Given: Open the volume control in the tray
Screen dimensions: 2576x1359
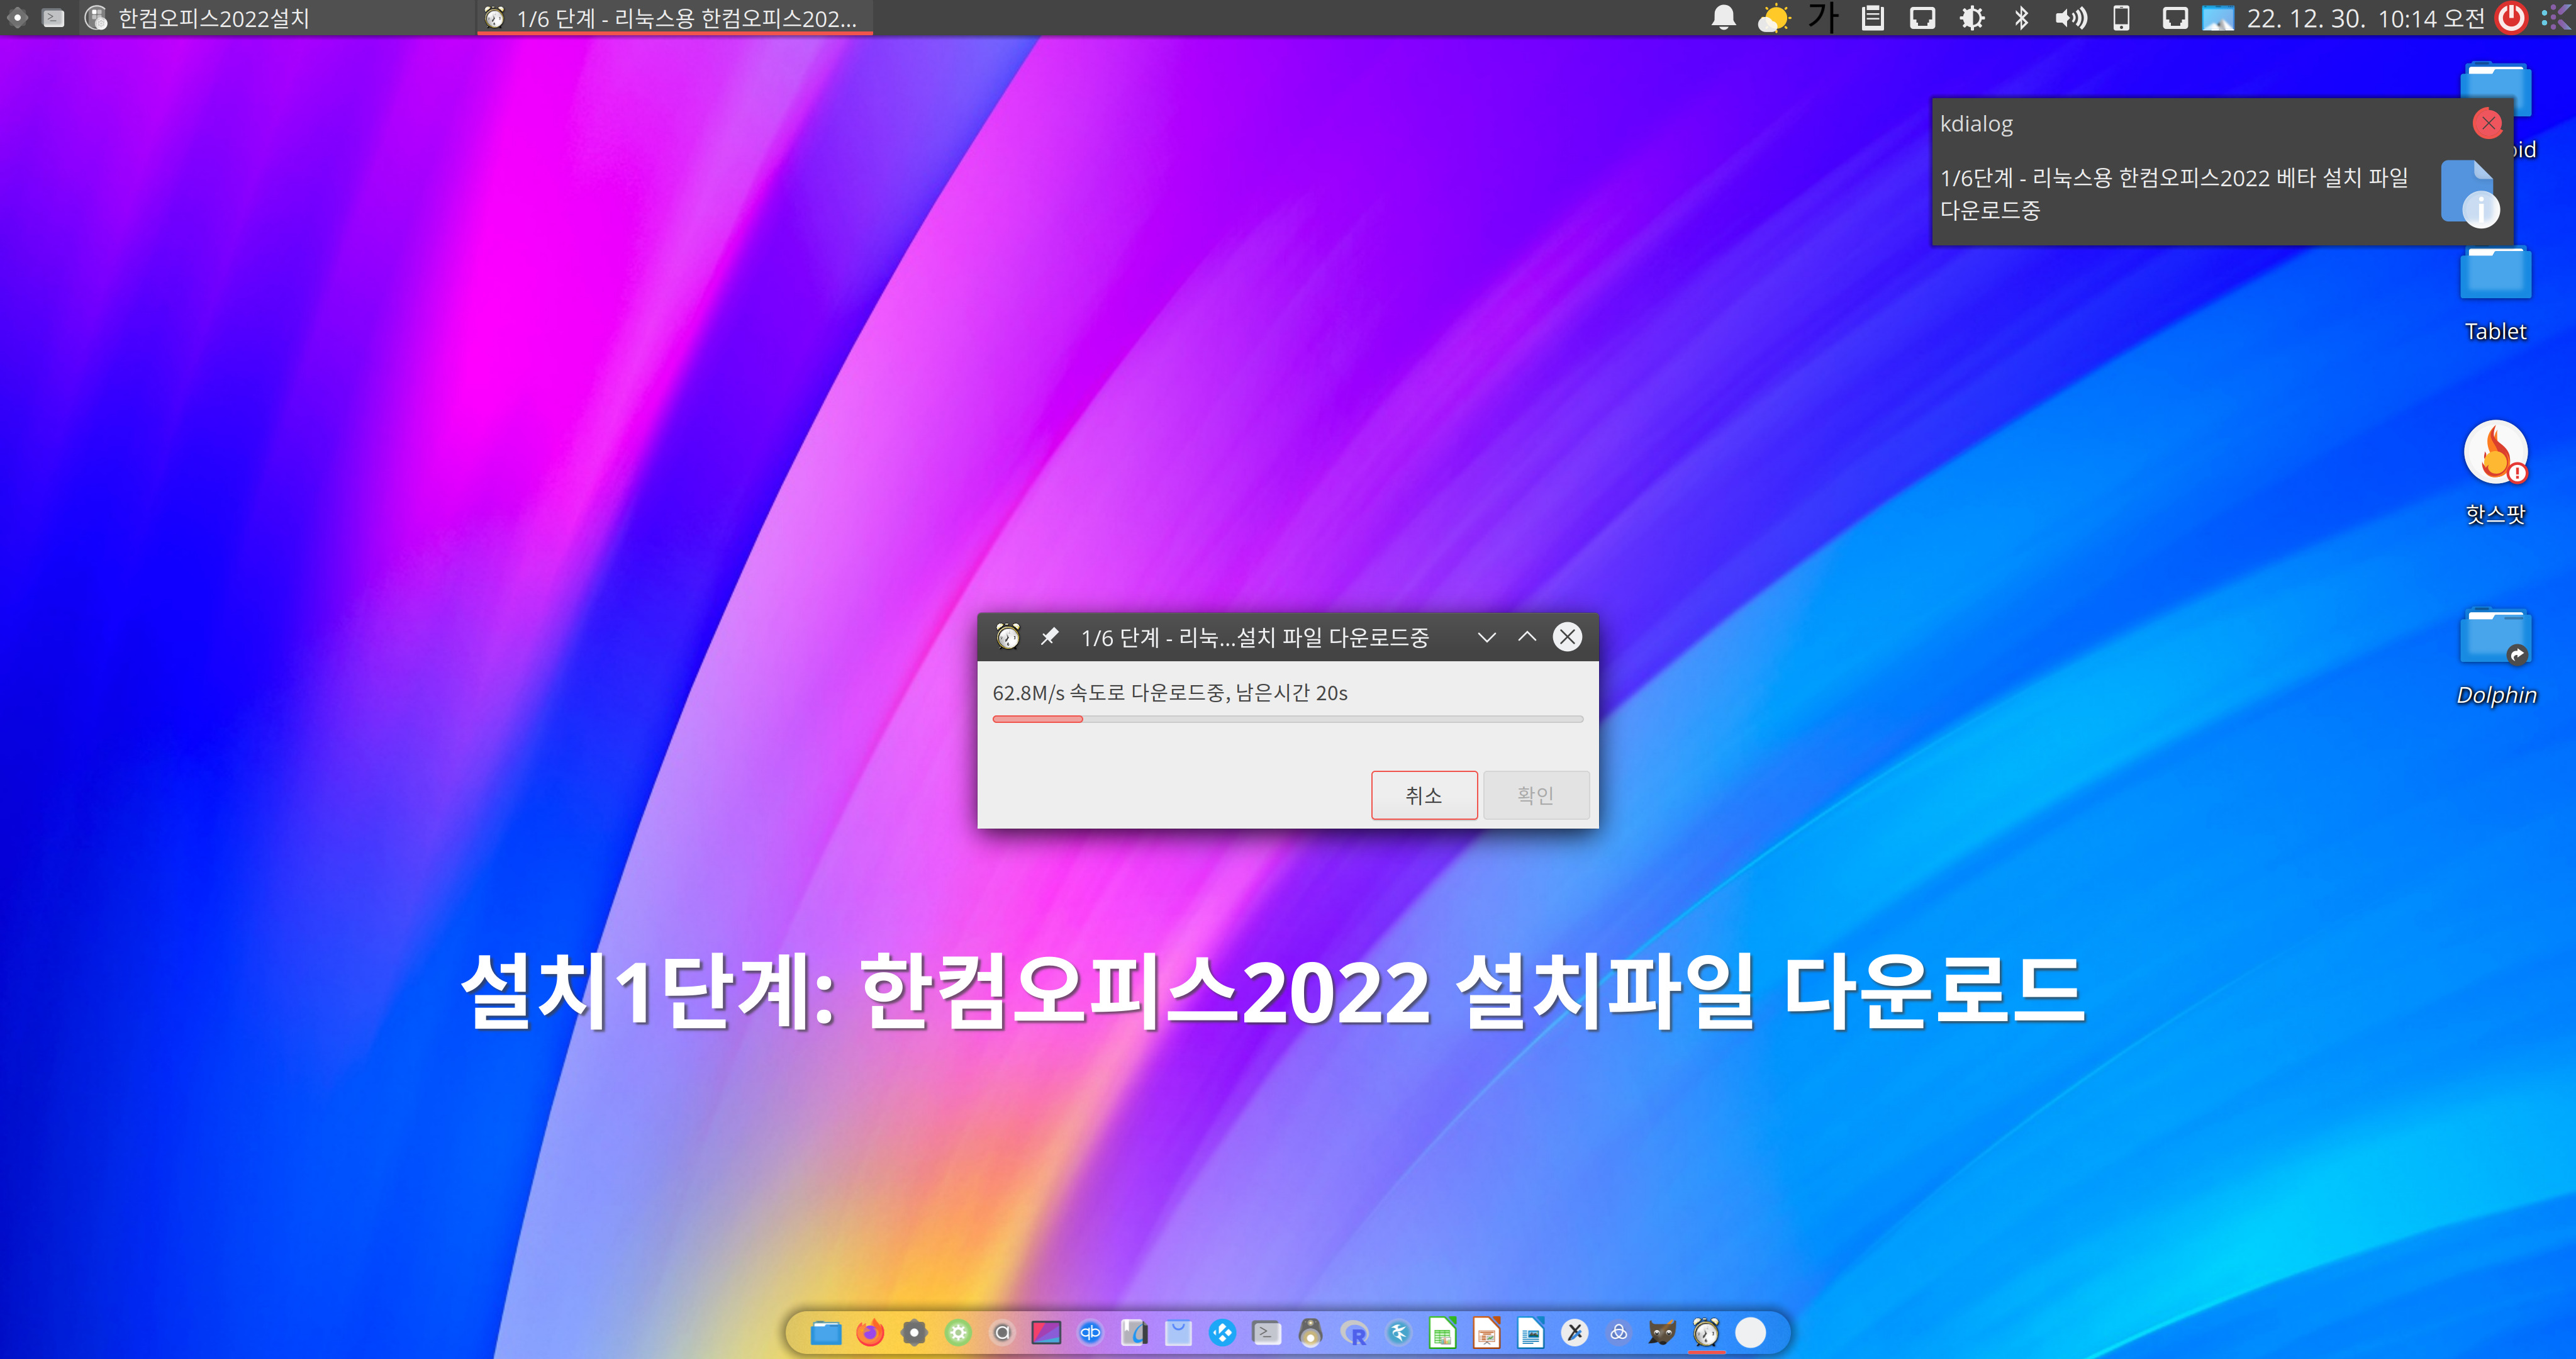Looking at the screenshot, I should pyautogui.click(x=2071, y=18).
